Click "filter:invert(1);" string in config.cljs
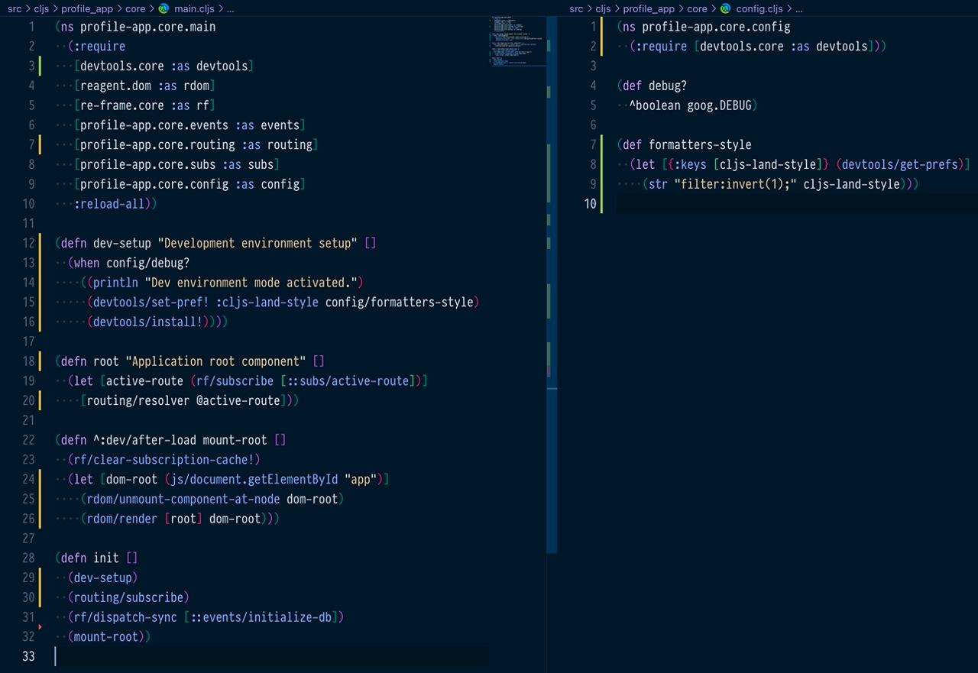The height and width of the screenshot is (673, 978). (735, 184)
